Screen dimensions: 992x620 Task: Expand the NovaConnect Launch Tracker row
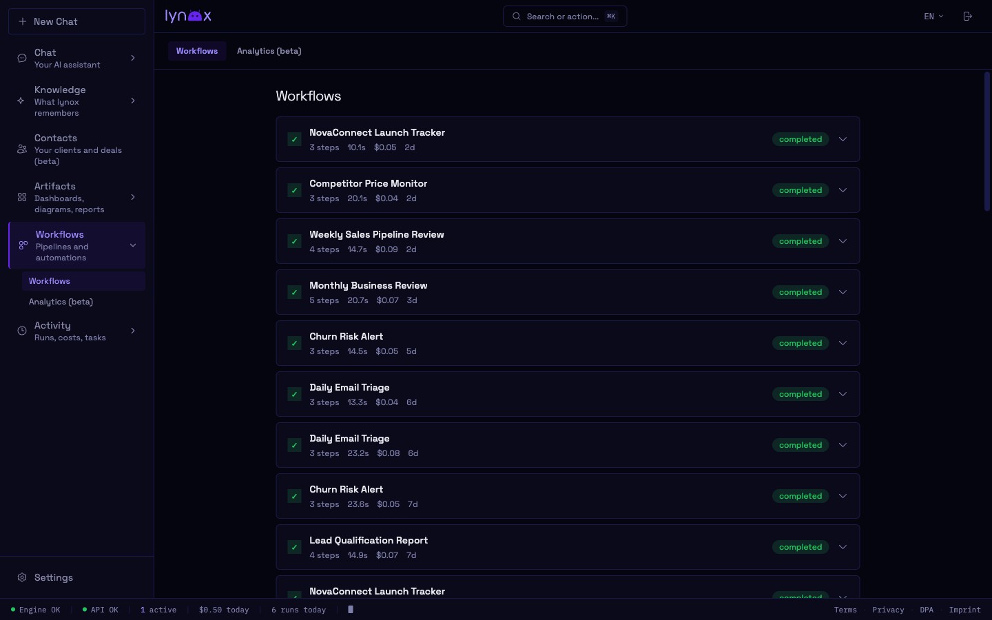pos(843,139)
